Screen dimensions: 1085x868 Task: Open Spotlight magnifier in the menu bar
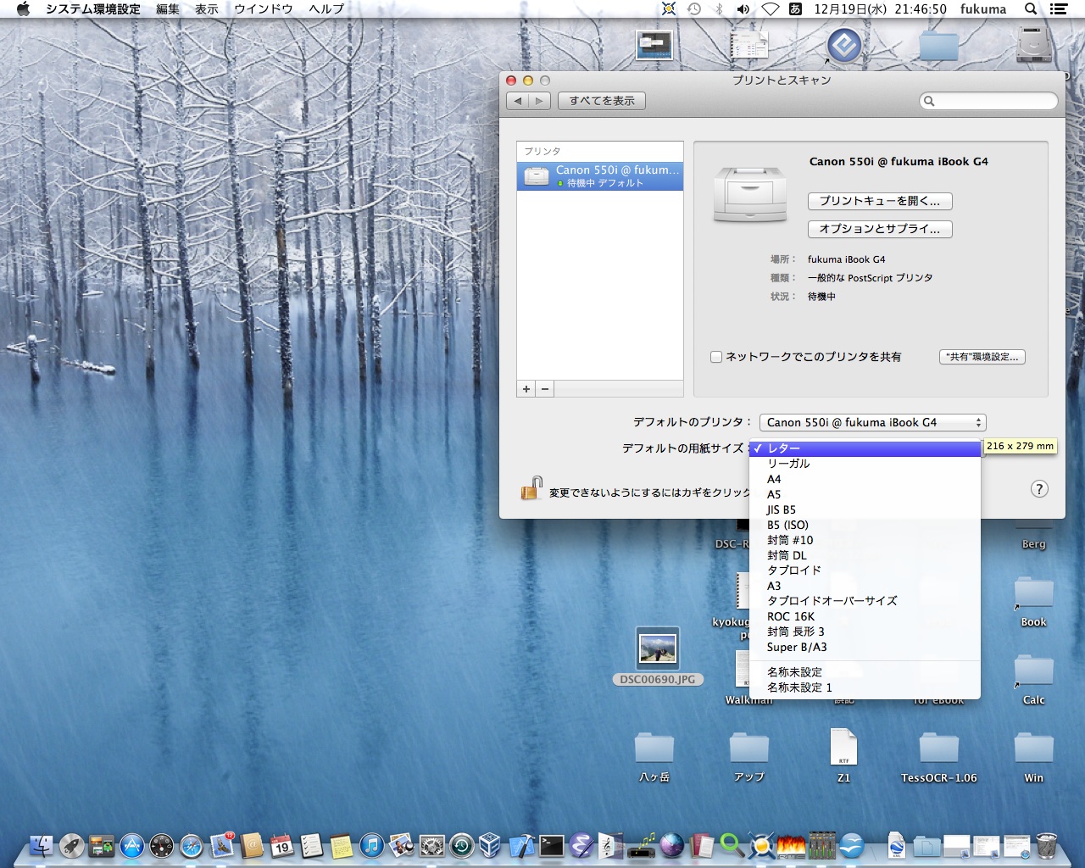[x=1031, y=9]
